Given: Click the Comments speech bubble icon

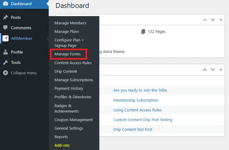Looking at the screenshot, I should pos(6,27).
